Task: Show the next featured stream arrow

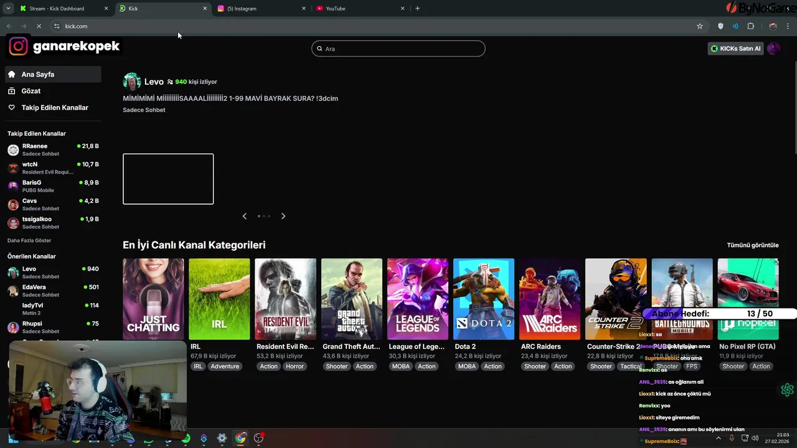Action: (x=283, y=216)
